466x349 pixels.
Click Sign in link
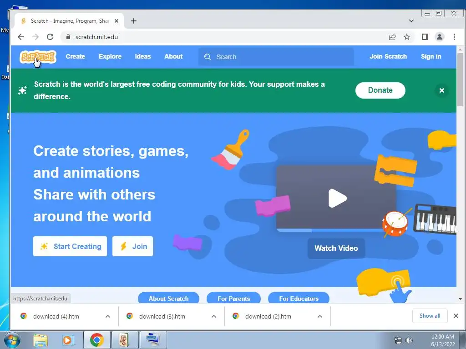coord(431,56)
